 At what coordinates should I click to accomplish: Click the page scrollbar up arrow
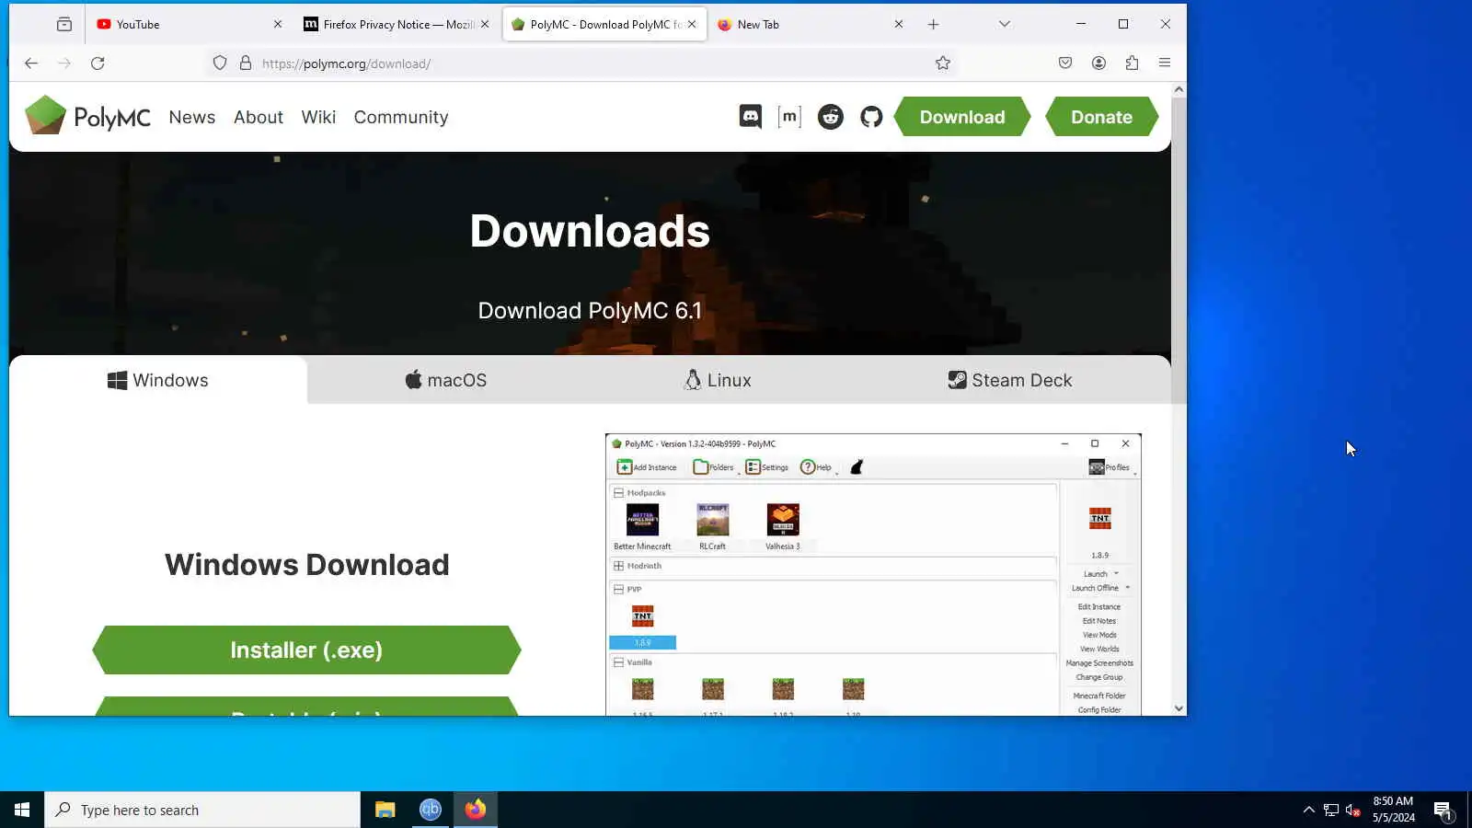[x=1179, y=89]
